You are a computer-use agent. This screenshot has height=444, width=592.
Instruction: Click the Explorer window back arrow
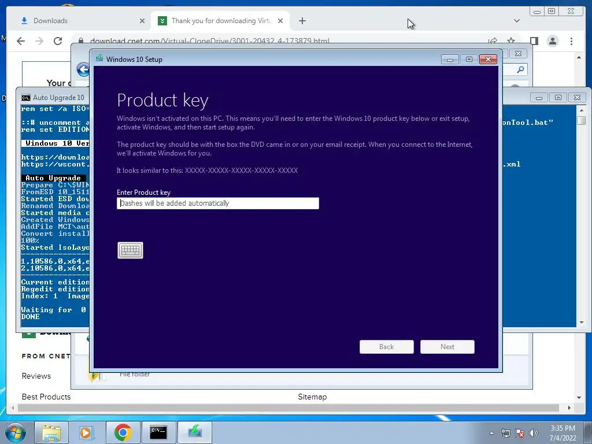pos(83,69)
